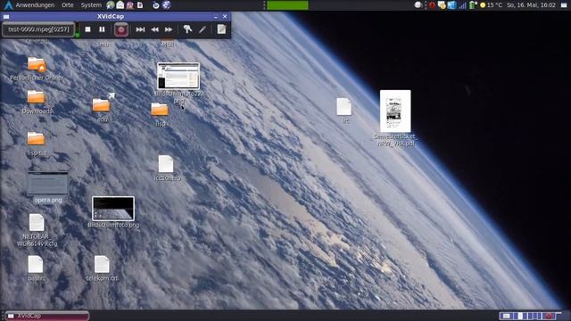Click the yellow-badged notification tray icon

[x=442, y=5]
